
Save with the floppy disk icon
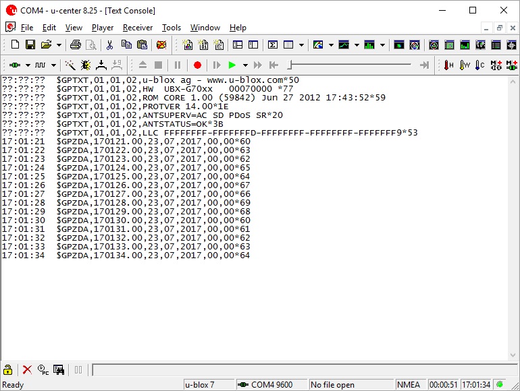[30, 44]
